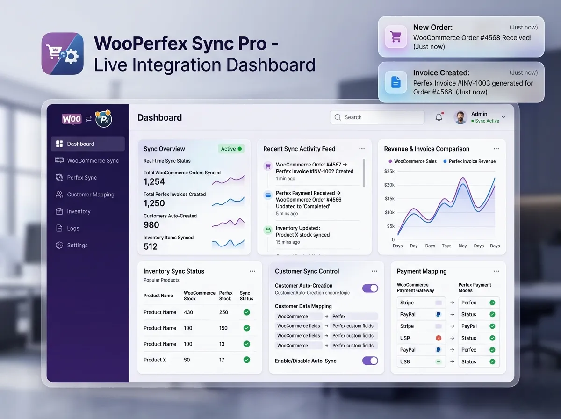Click the notification bell
Screen dimensions: 561x419
click(x=439, y=117)
